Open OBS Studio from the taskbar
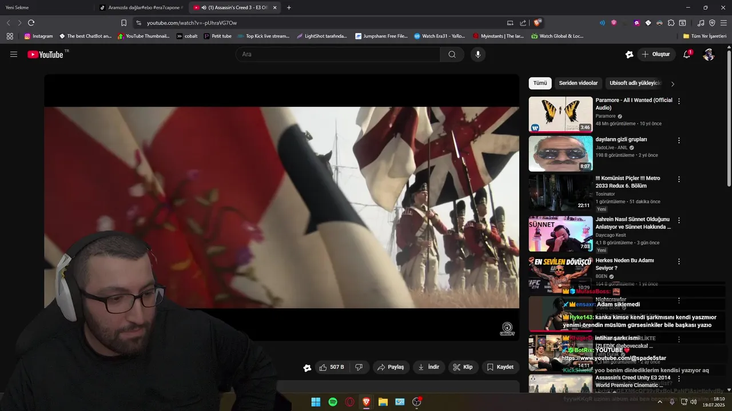 coord(417,402)
